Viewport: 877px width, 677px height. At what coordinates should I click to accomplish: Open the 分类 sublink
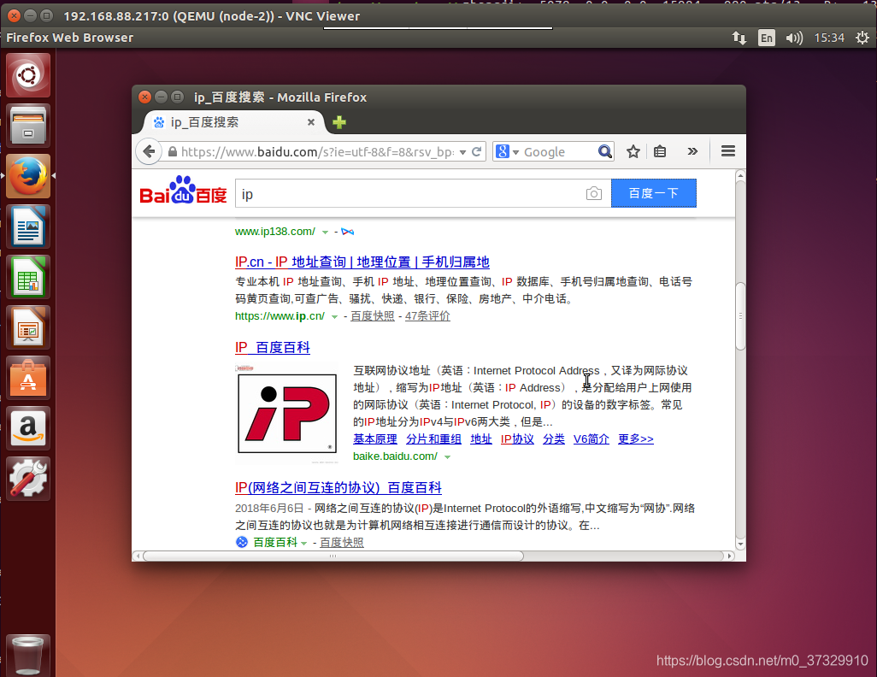554,439
